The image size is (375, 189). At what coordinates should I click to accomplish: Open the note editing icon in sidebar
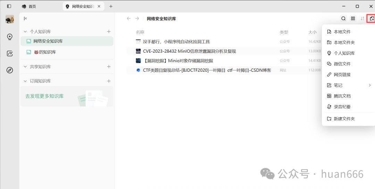pos(10,53)
